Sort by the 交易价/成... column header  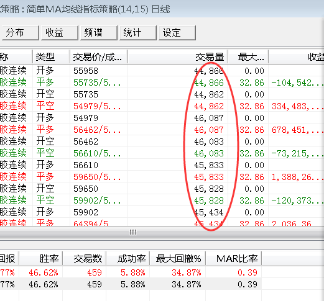point(99,57)
